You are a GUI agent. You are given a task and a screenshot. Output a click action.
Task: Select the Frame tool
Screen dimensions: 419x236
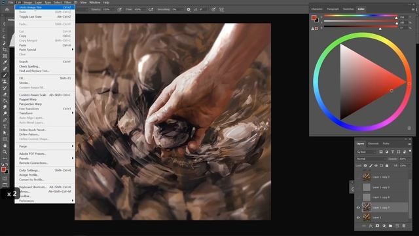click(x=5, y=56)
